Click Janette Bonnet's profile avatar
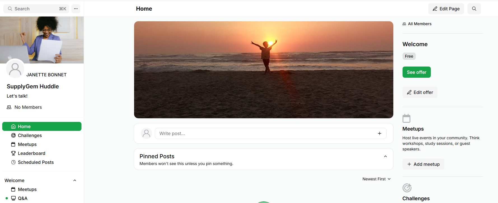The image size is (498, 203). pos(15,69)
